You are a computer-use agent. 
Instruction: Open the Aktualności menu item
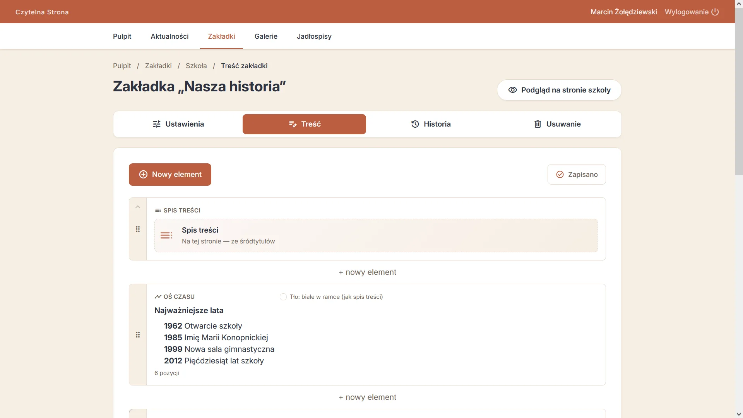169,36
